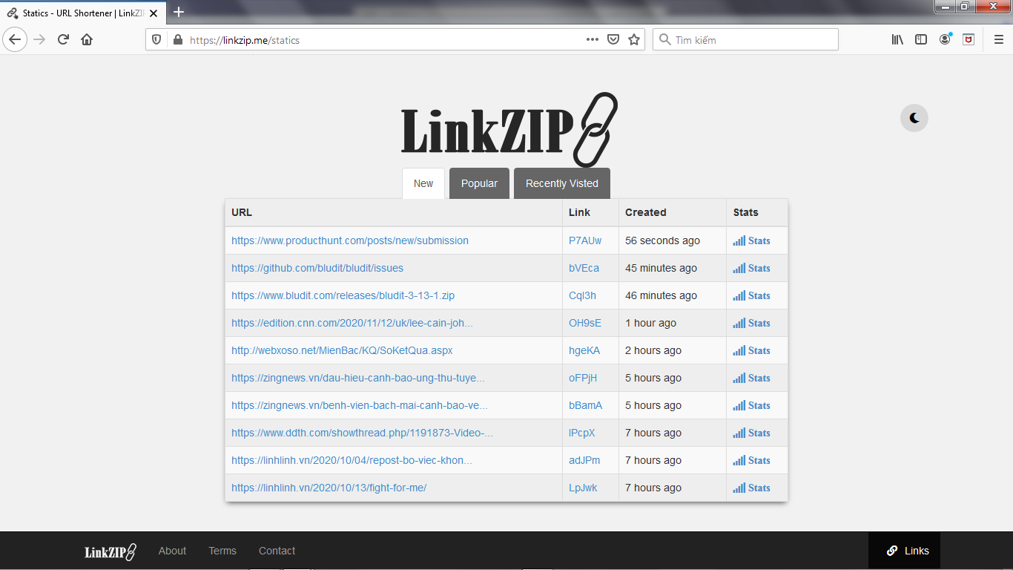Open Stats for adJPm link
Image resolution: width=1013 pixels, height=570 pixels.
752,460
